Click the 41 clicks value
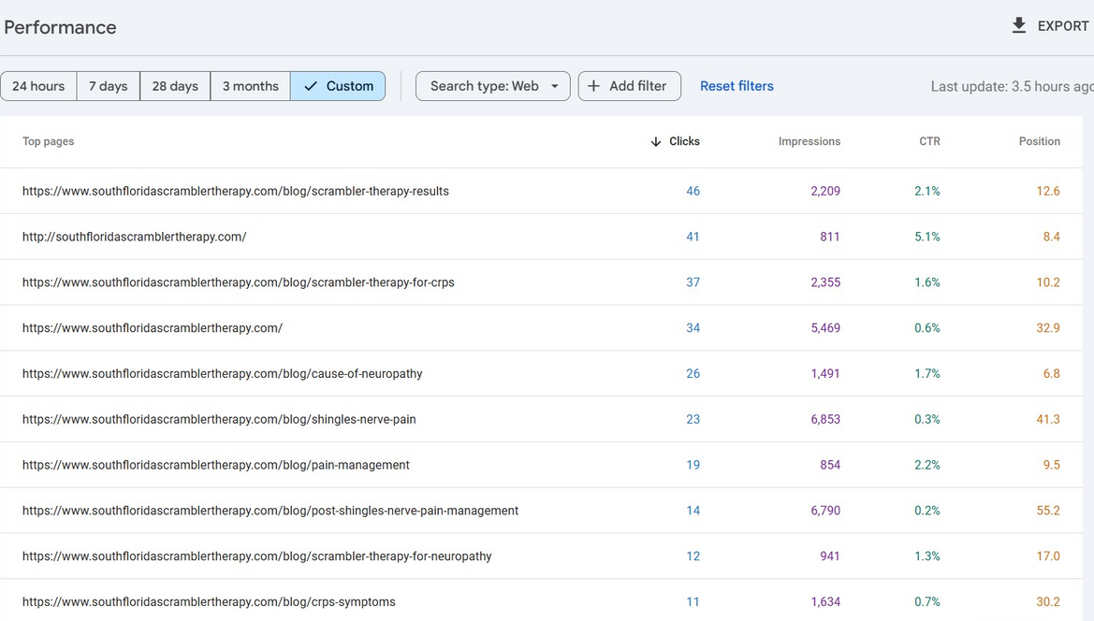1094x621 pixels. pos(693,237)
